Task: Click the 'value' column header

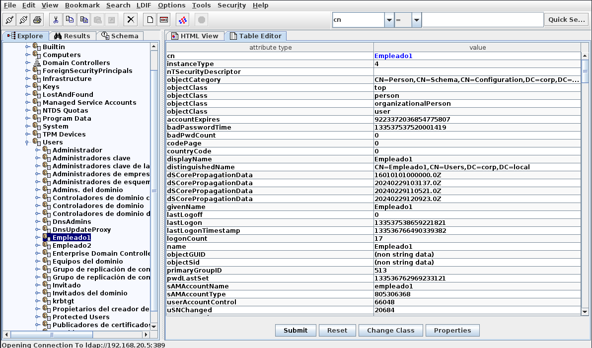Action: coord(477,47)
